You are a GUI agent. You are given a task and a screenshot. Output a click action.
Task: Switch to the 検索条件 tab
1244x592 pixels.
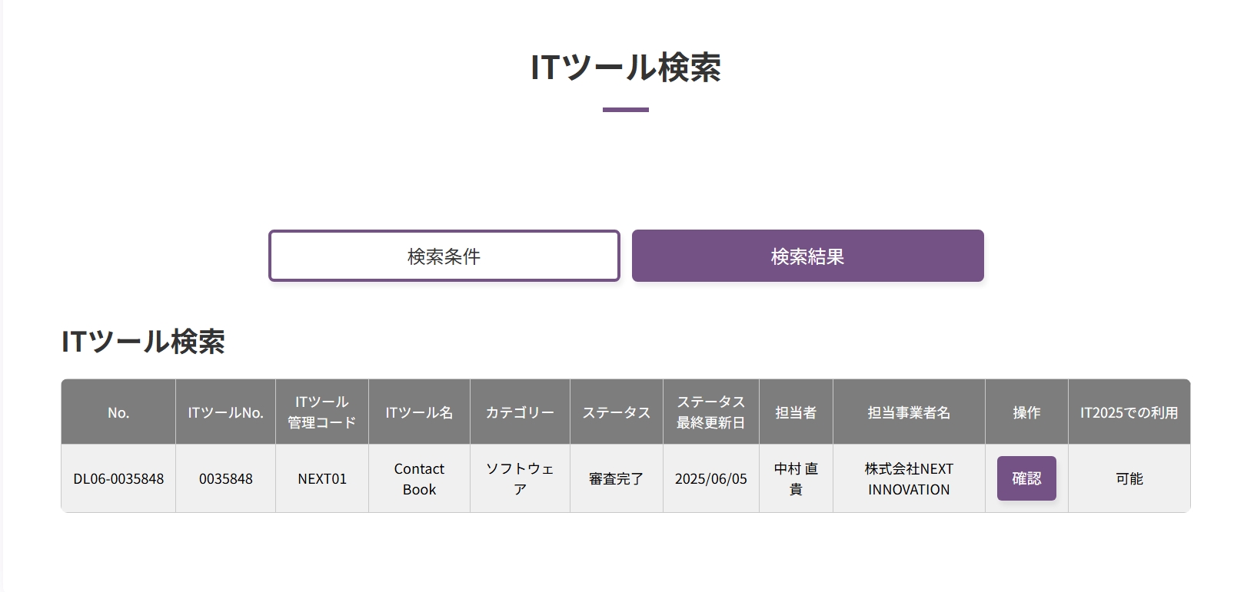click(444, 256)
